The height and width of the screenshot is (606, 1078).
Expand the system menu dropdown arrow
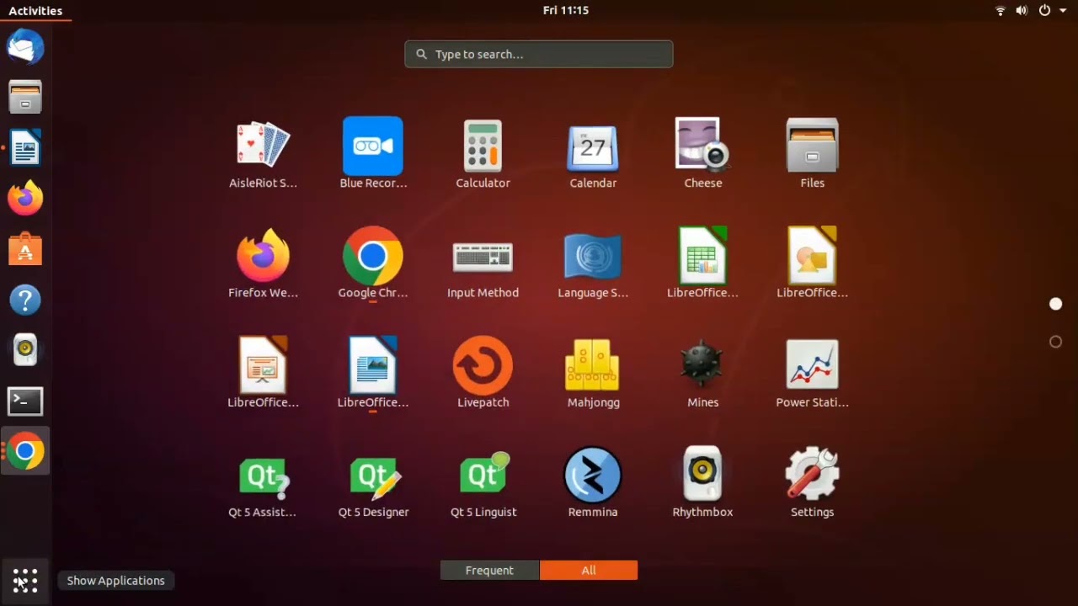tap(1063, 11)
